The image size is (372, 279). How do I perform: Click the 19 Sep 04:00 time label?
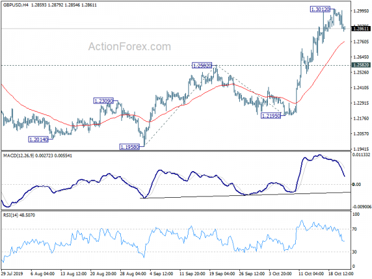pyautogui.click(x=223, y=273)
